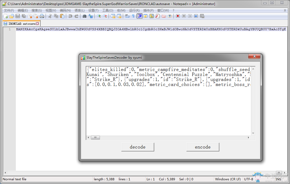This screenshot has width=290, height=184.
Task: Run macro multiple times icon
Action: [x=196, y=16]
